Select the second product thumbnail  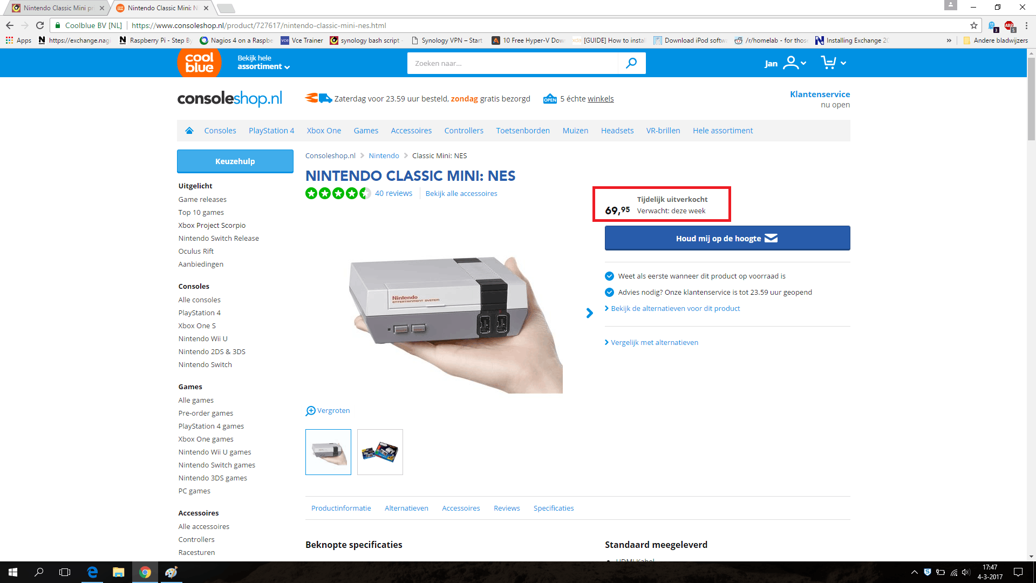380,452
